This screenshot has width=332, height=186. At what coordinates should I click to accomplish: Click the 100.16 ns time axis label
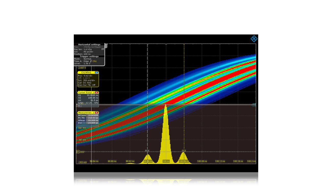coord(238,161)
